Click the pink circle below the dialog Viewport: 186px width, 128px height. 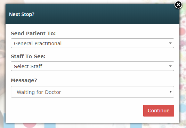coord(30,125)
